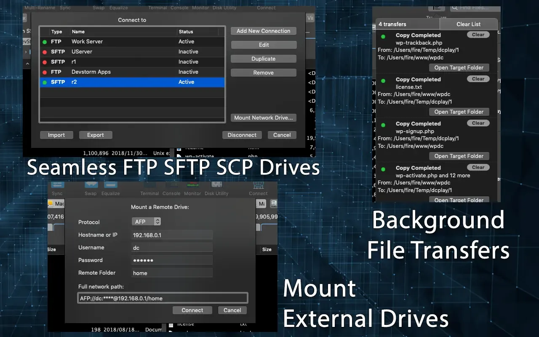Open the Protocol AFP dropdown

(x=146, y=221)
